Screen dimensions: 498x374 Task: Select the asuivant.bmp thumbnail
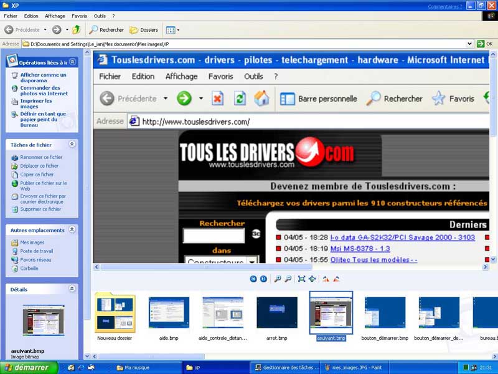331,313
